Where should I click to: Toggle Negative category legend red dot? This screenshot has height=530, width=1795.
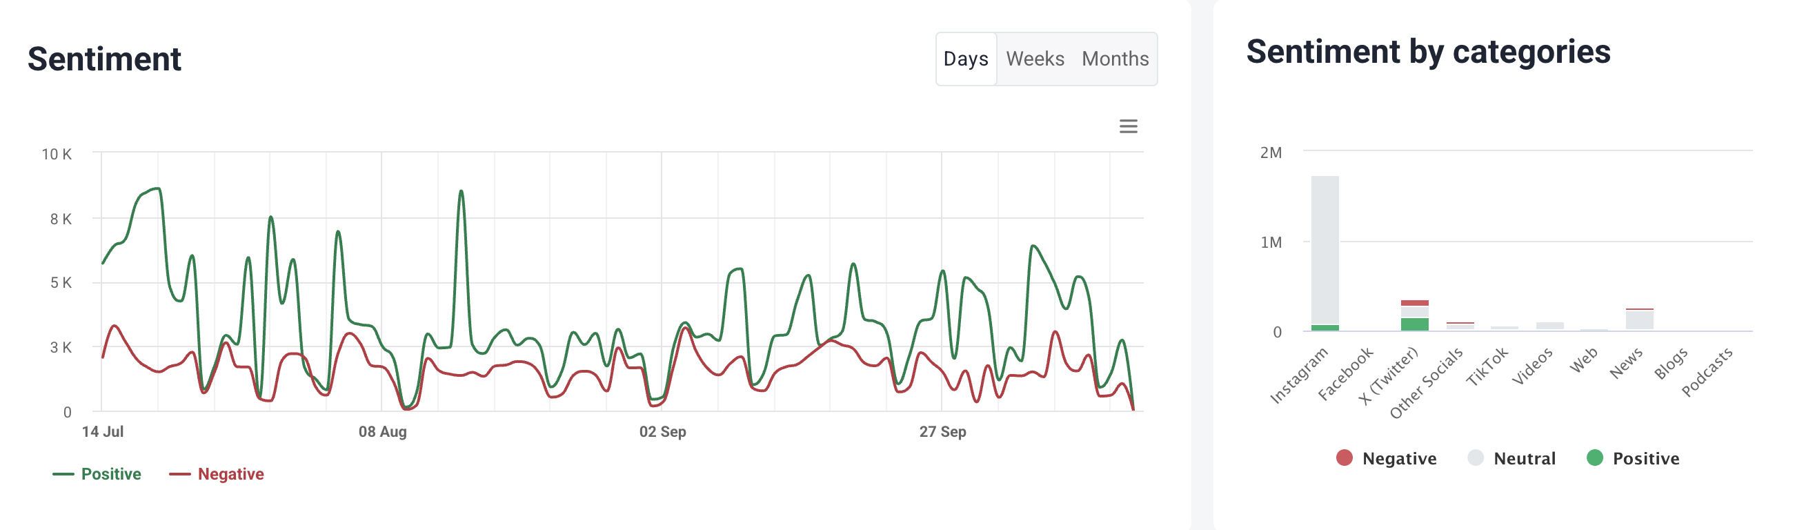1344,458
